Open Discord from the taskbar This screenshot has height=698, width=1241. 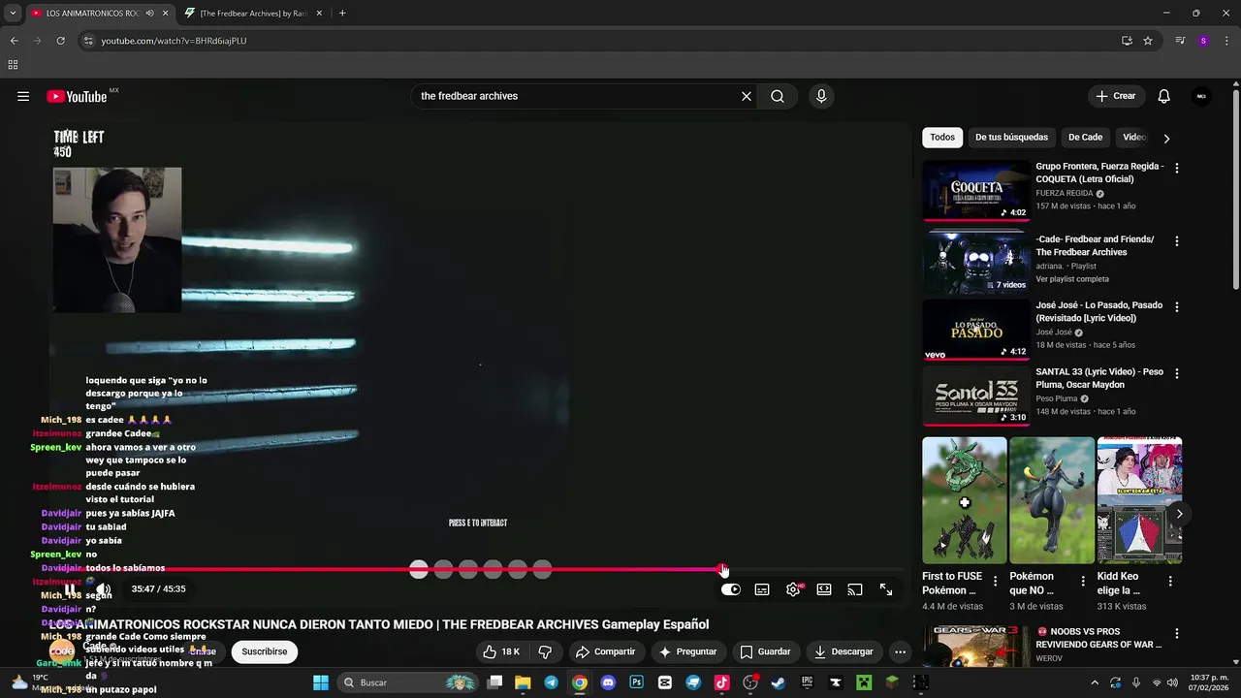(x=608, y=682)
